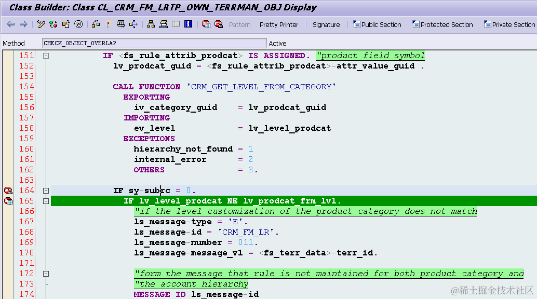Set a session breakpoint via toolbar stop icon

[x=206, y=24]
